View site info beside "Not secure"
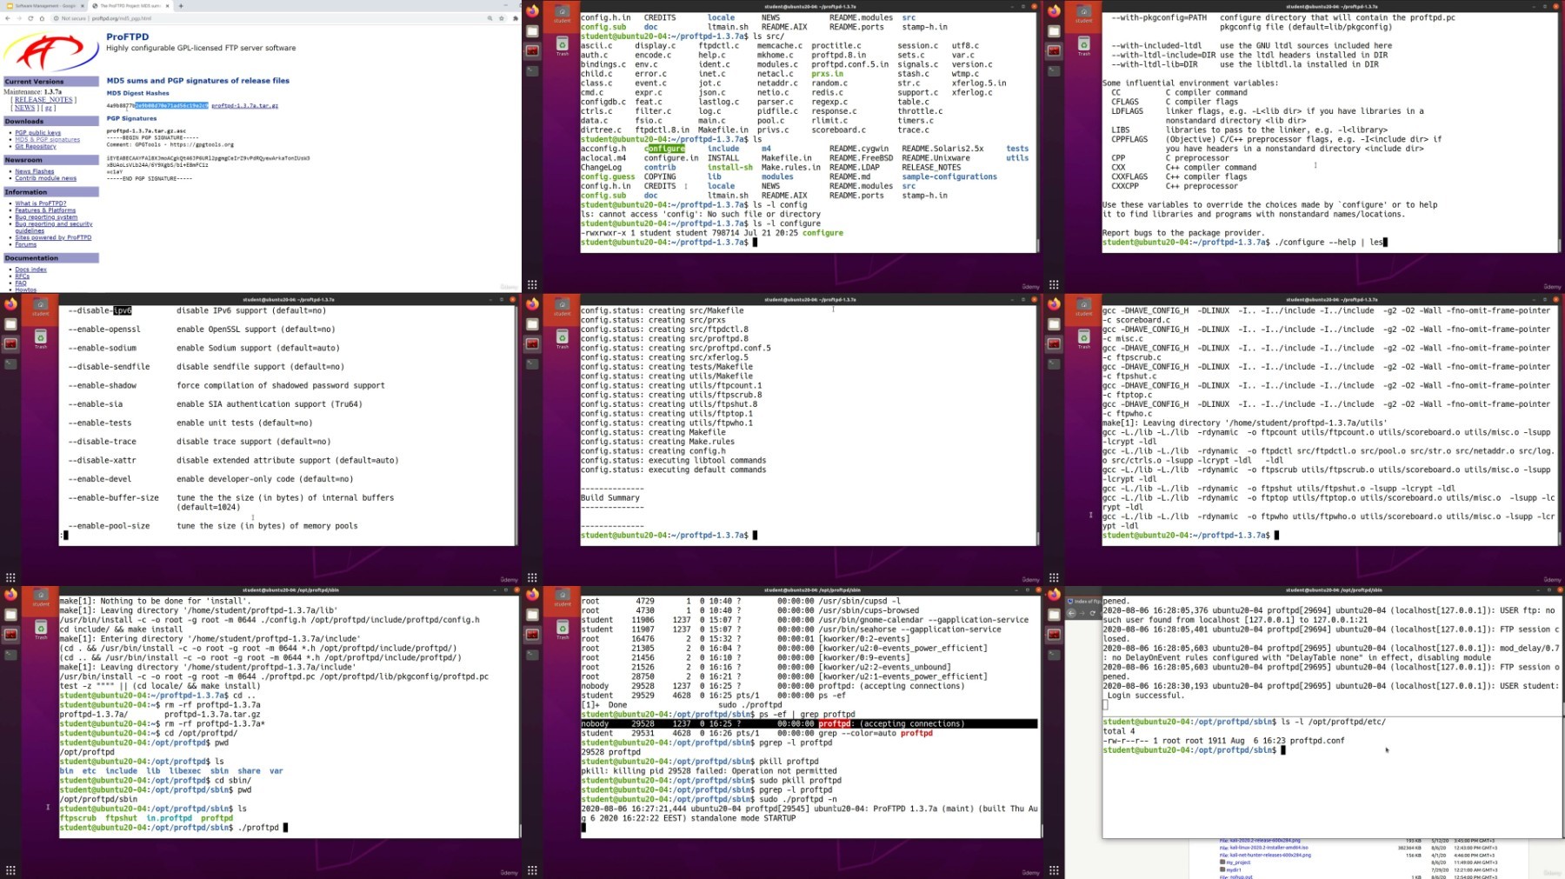 [x=57, y=18]
